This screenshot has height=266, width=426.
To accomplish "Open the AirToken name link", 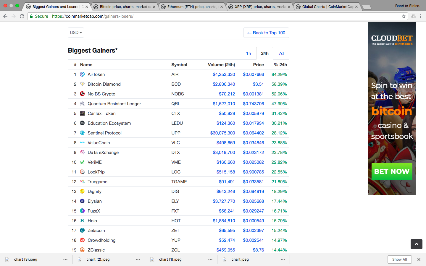I will pyautogui.click(x=96, y=74).
